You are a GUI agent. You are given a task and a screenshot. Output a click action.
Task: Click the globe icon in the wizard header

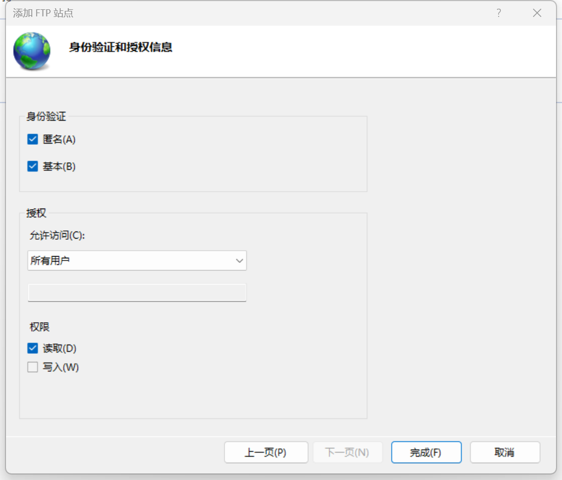pyautogui.click(x=32, y=50)
